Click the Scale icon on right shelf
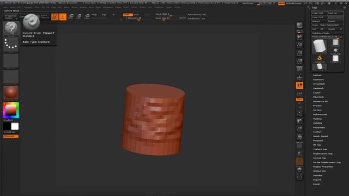349x196 pixels. (x=299, y=130)
